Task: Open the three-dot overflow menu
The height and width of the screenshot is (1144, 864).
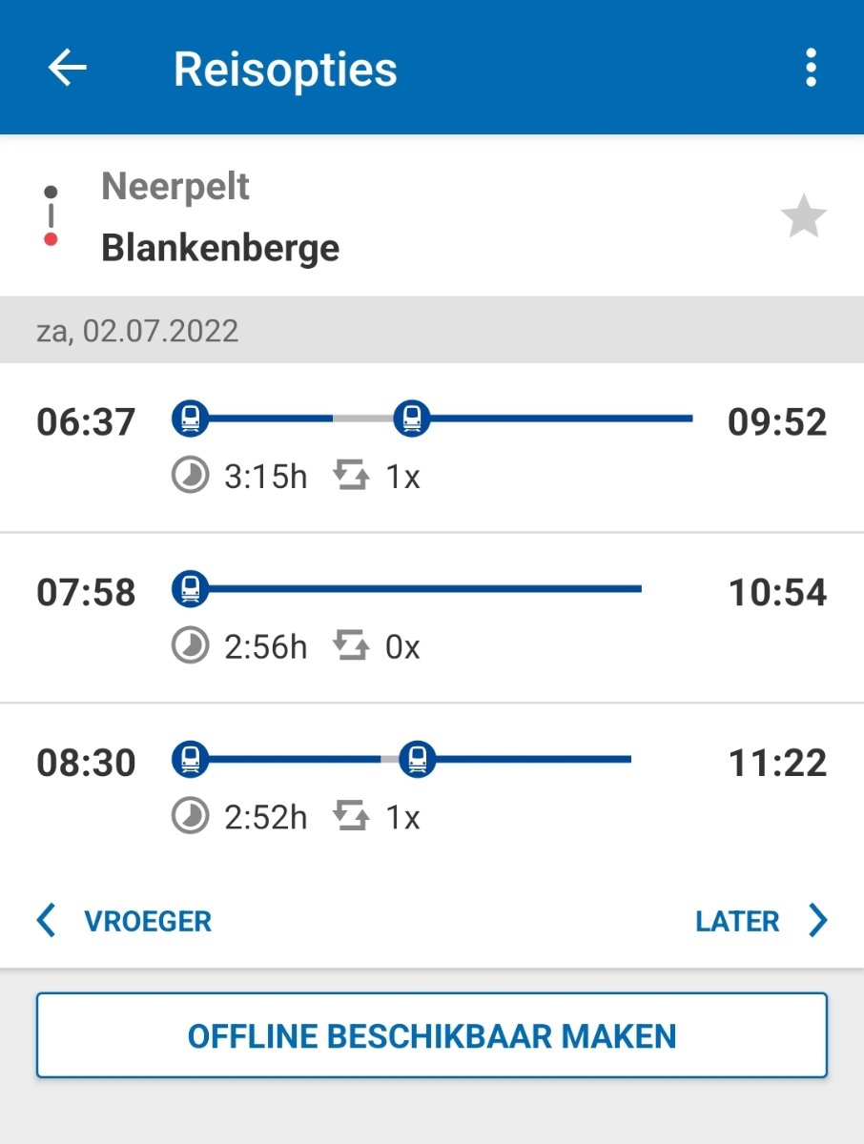Action: tap(811, 68)
